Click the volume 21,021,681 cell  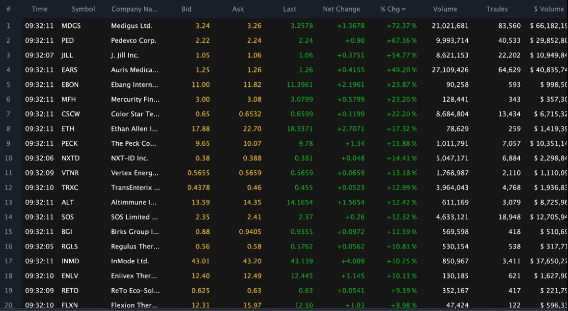[450, 26]
